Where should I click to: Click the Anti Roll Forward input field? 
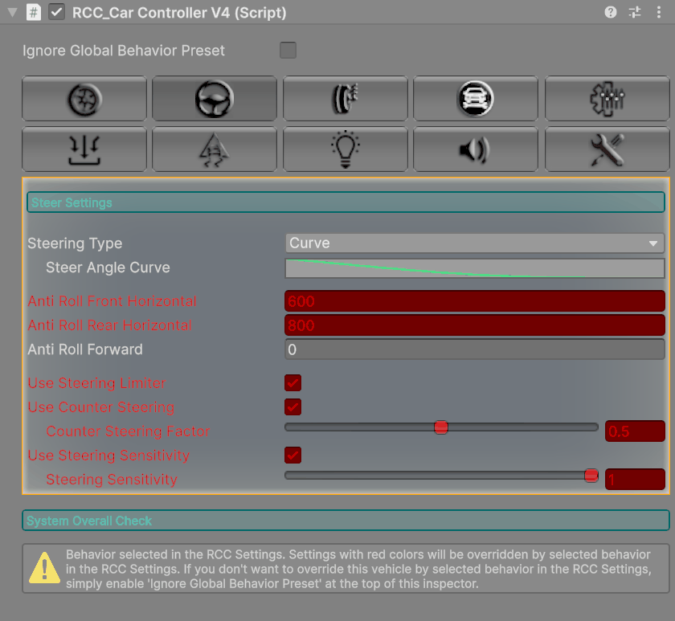[475, 349]
